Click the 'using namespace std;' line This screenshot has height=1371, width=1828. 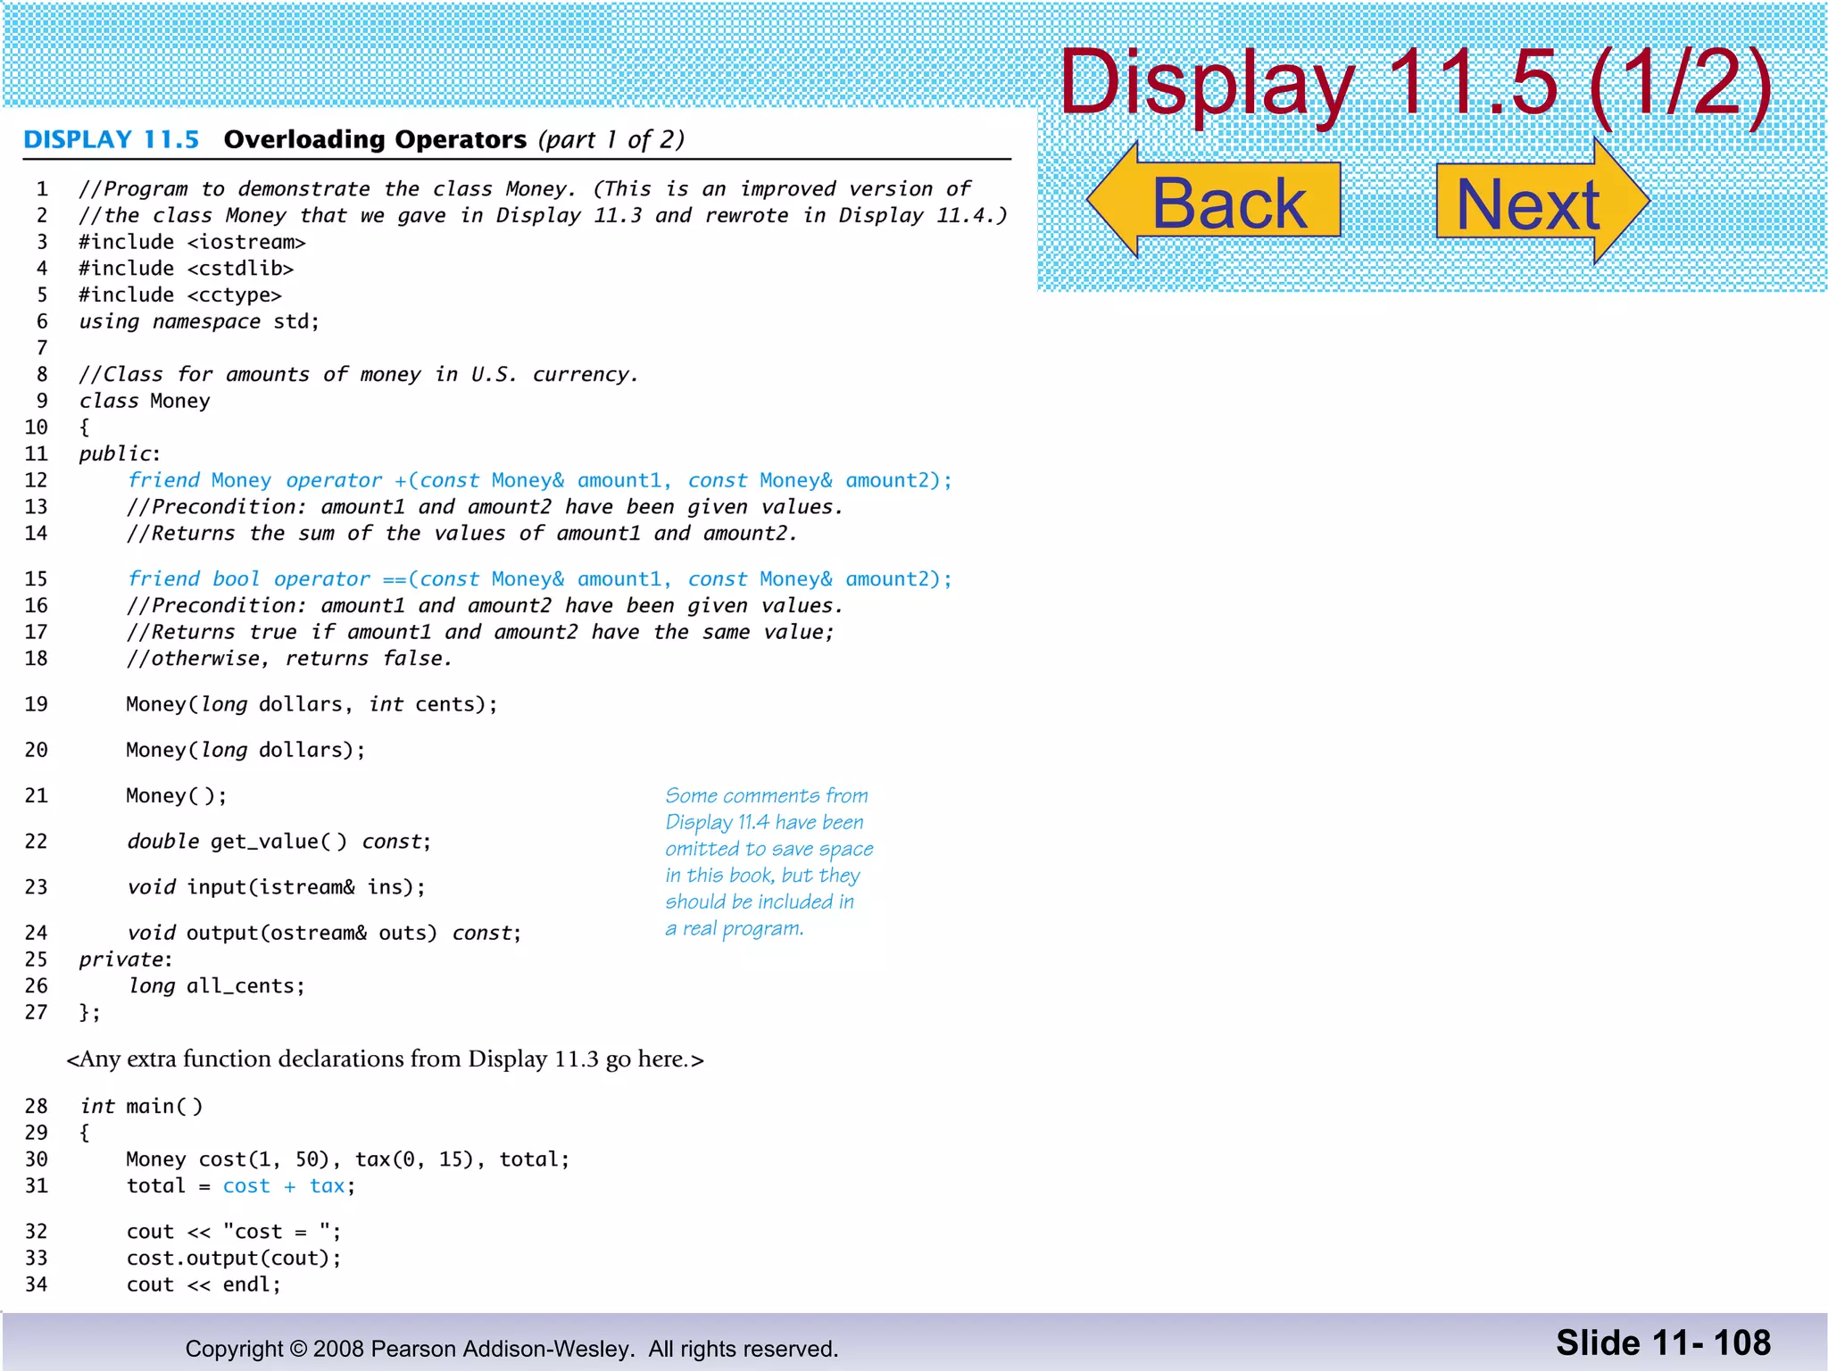click(x=199, y=321)
